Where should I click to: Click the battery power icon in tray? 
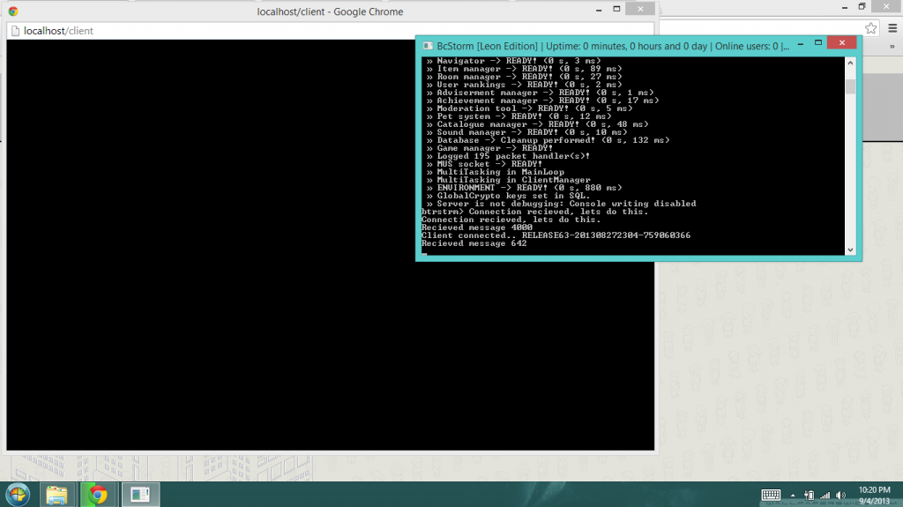tap(810, 495)
